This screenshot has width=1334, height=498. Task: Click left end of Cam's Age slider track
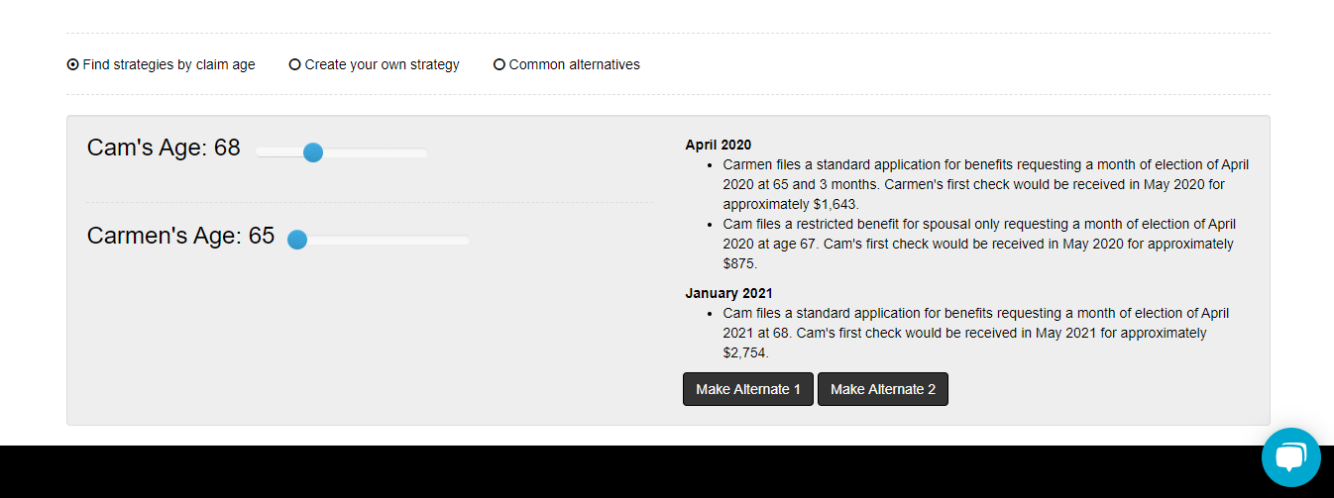[260, 152]
